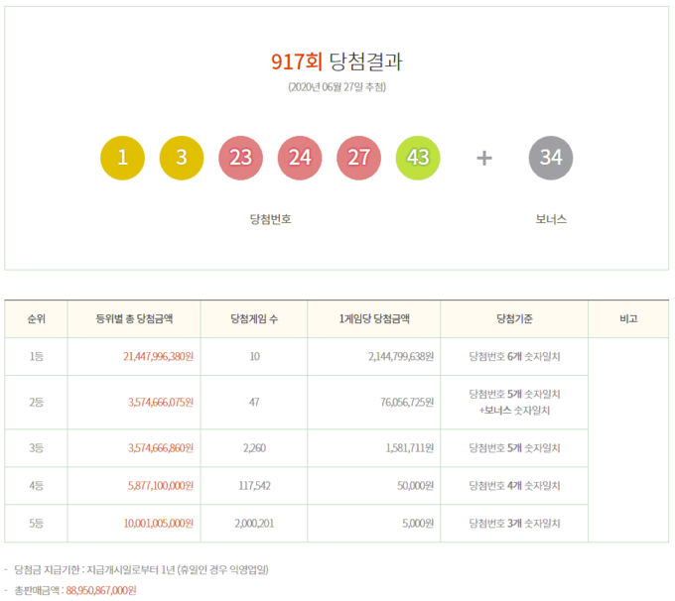The width and height of the screenshot is (675, 601).
Task: Click per-game prize 5,000원
Action: 418,524
